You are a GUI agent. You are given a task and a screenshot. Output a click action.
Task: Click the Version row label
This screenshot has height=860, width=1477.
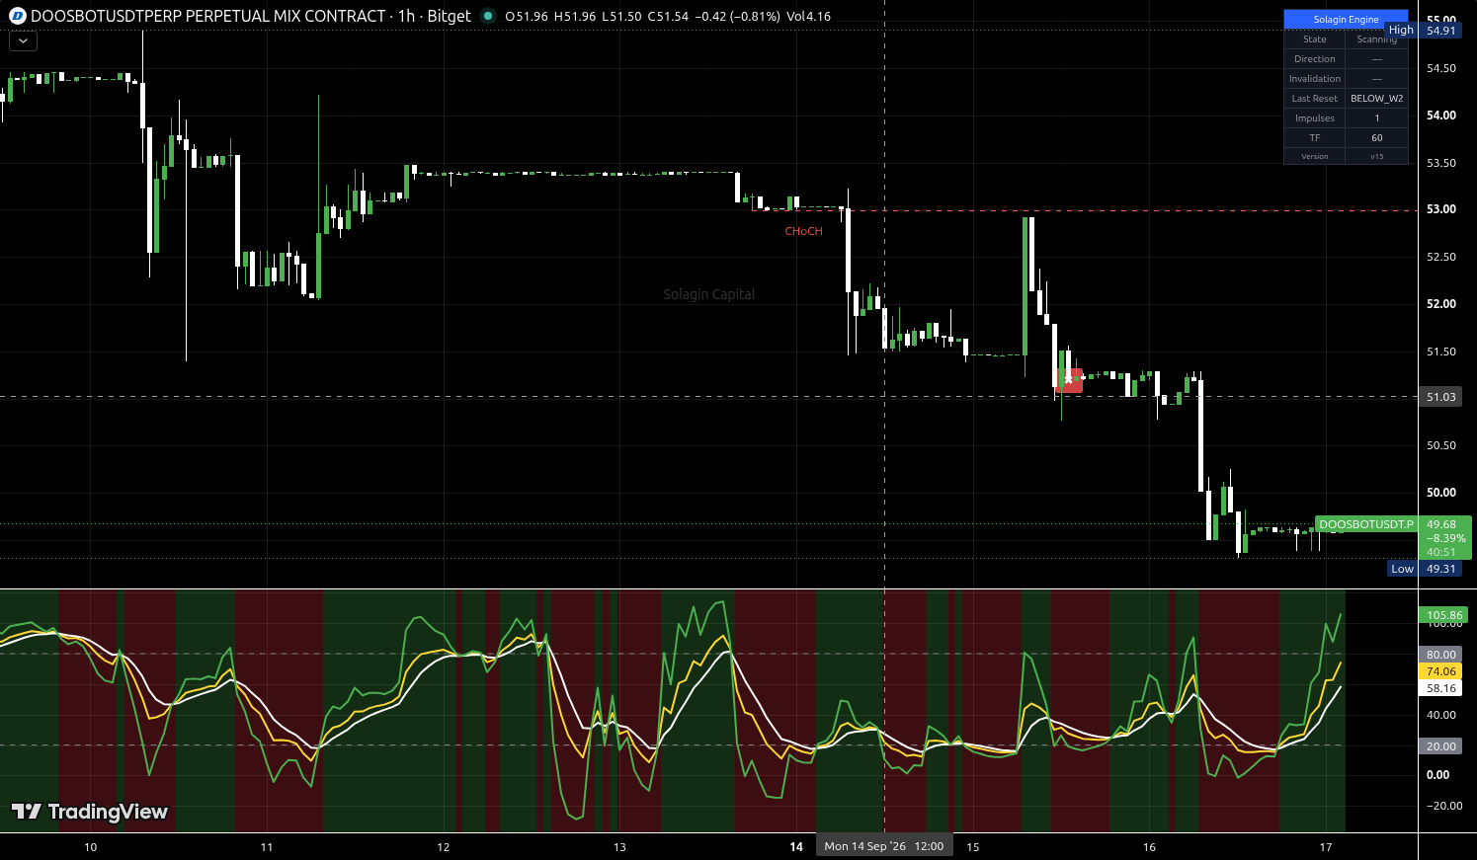(x=1315, y=156)
